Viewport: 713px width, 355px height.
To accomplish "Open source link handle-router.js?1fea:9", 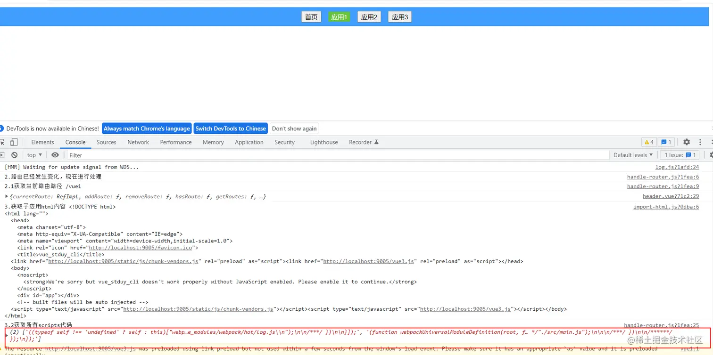I will 663,186.
